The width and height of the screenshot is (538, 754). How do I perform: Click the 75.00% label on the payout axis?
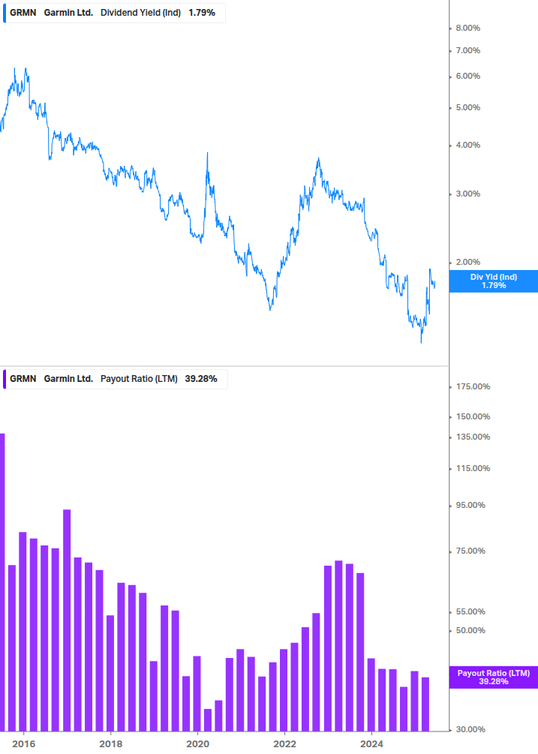(x=470, y=551)
